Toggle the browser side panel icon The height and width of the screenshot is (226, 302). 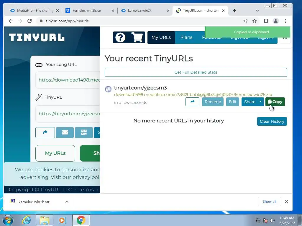tap(266, 21)
